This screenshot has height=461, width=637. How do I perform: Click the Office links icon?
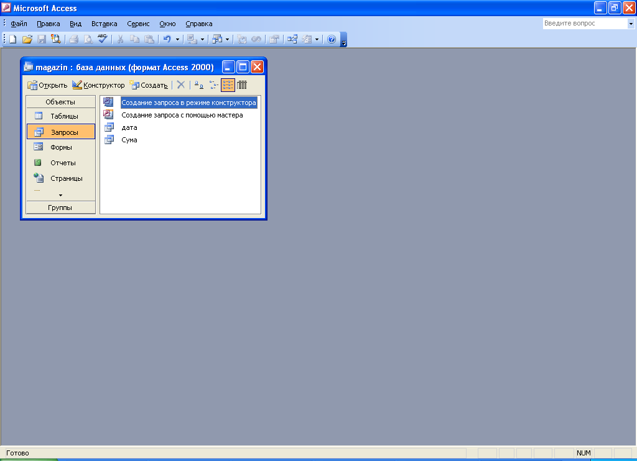click(x=192, y=39)
